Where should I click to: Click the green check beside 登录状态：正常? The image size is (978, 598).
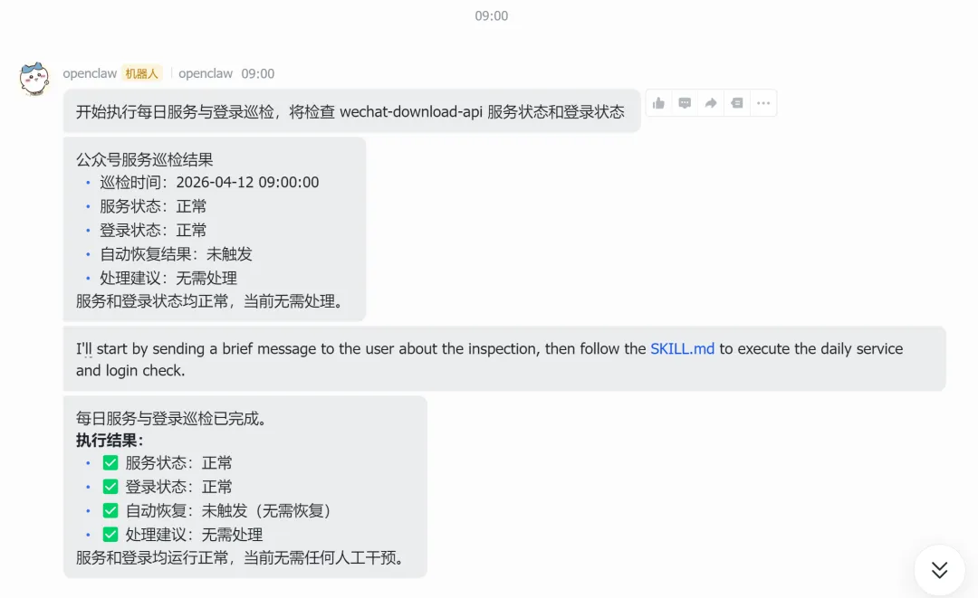click(110, 487)
